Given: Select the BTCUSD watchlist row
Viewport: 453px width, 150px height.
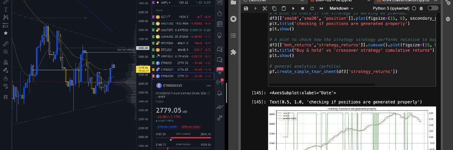Looking at the screenshot, I should click(183, 50).
